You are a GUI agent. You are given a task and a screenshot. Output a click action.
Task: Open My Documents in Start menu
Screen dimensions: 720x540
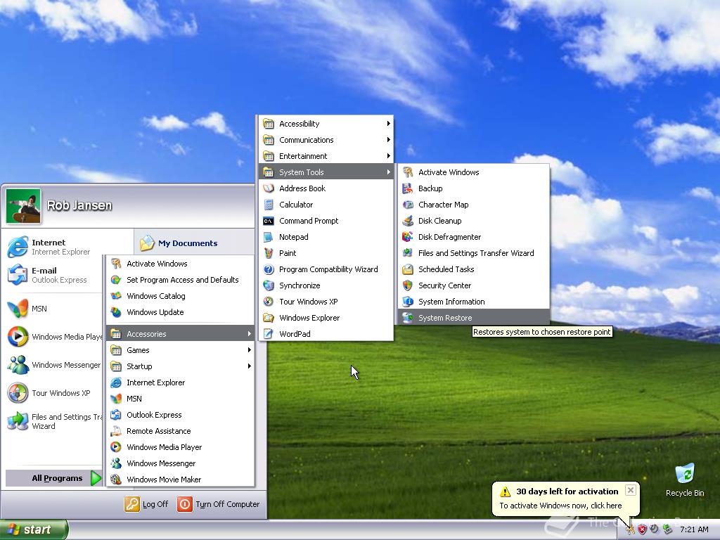coord(179,243)
